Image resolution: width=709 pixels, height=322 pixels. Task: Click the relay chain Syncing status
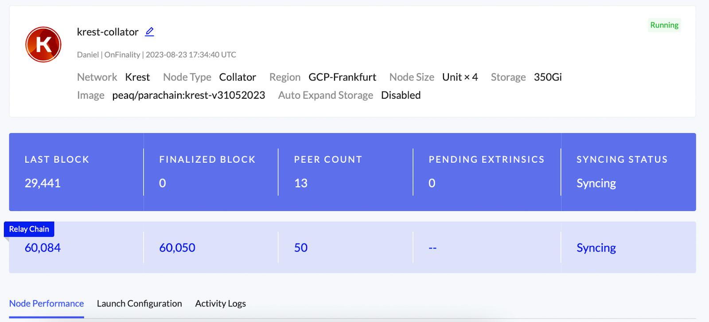coord(596,248)
